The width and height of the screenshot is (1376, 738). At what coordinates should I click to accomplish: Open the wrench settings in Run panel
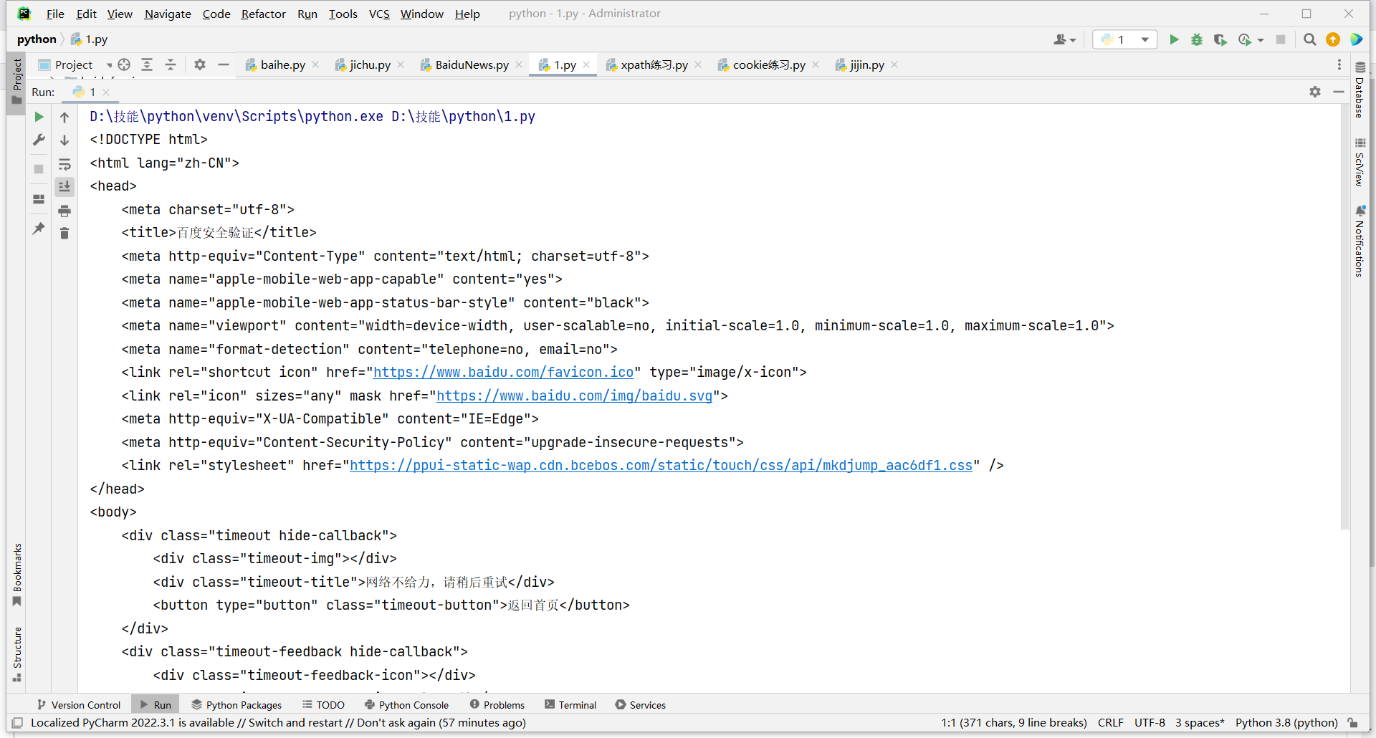[x=39, y=140]
